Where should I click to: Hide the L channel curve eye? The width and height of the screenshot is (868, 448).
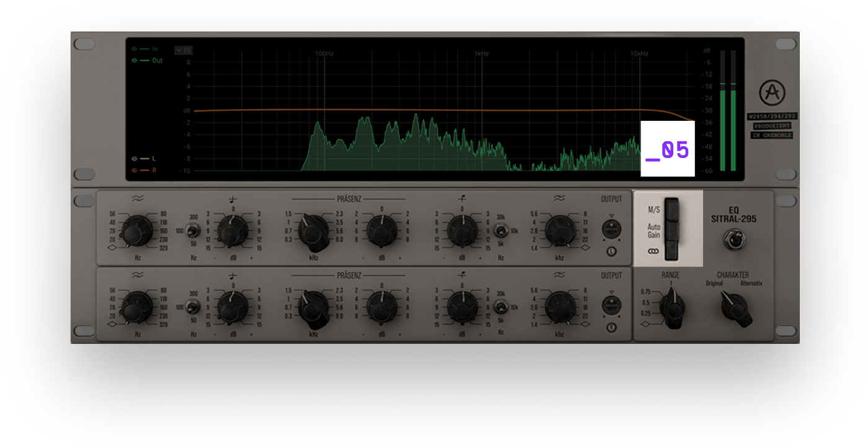click(x=134, y=159)
